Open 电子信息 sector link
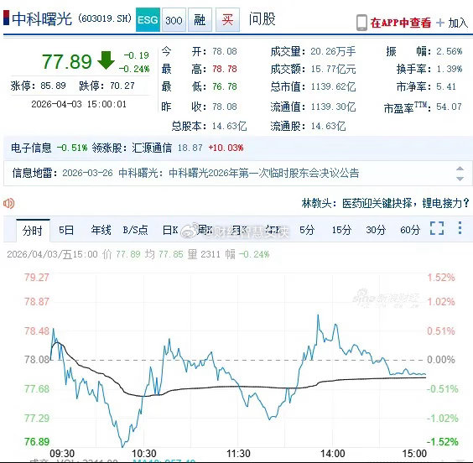Image resolution: width=473 pixels, height=463 pixels. tap(31, 148)
